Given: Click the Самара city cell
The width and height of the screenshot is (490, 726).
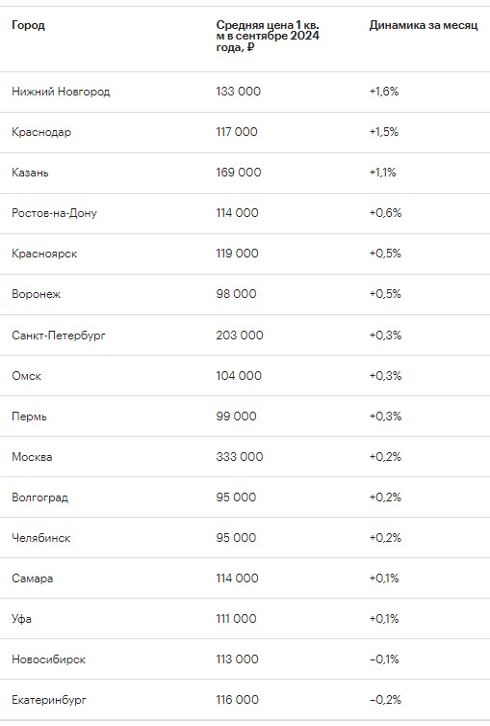Looking at the screenshot, I should point(33,578).
